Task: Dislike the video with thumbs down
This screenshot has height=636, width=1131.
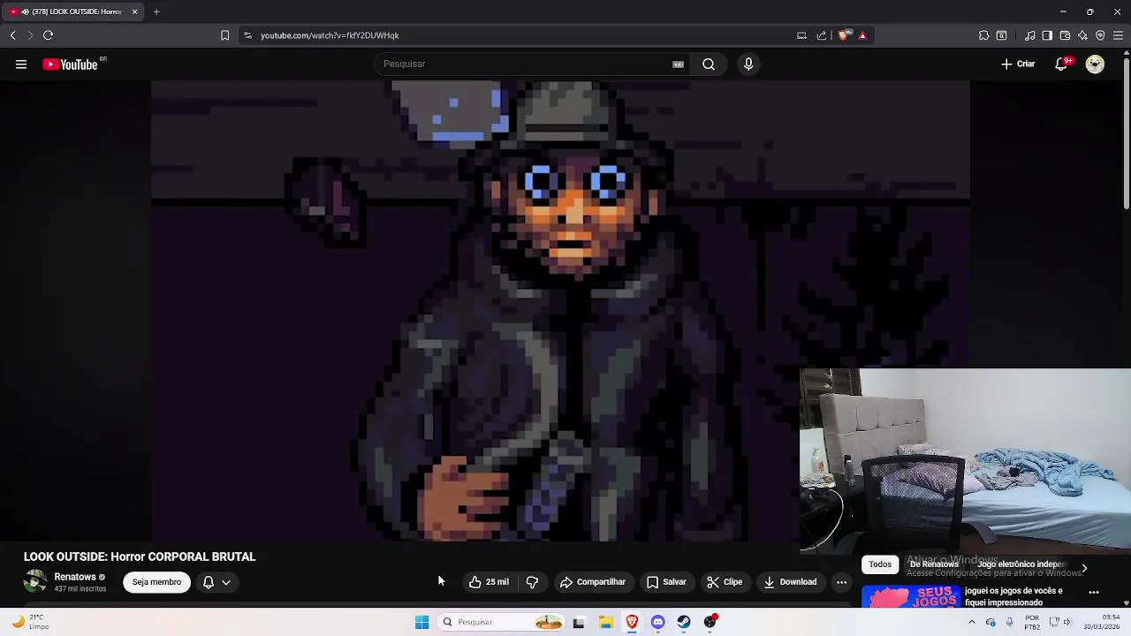Action: [532, 582]
